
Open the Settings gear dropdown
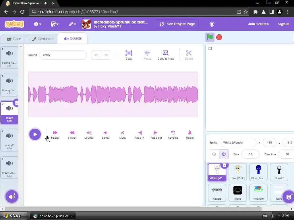pos(37,24)
